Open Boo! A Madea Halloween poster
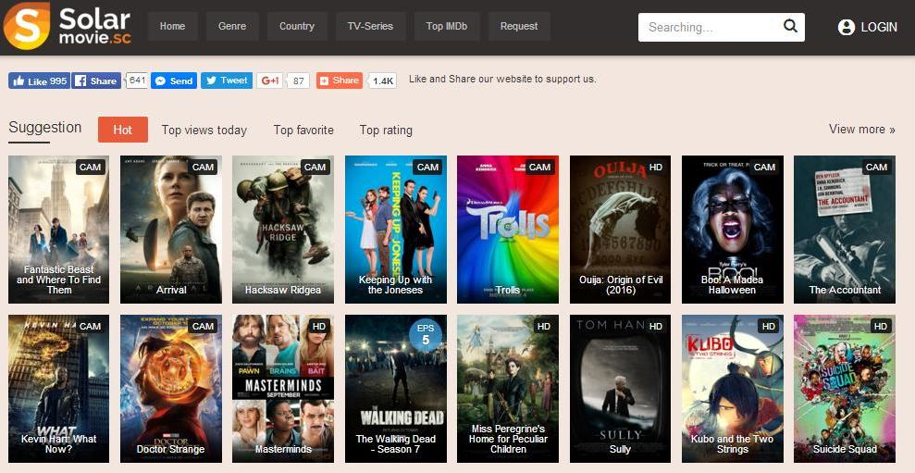915x473 pixels. [733, 230]
